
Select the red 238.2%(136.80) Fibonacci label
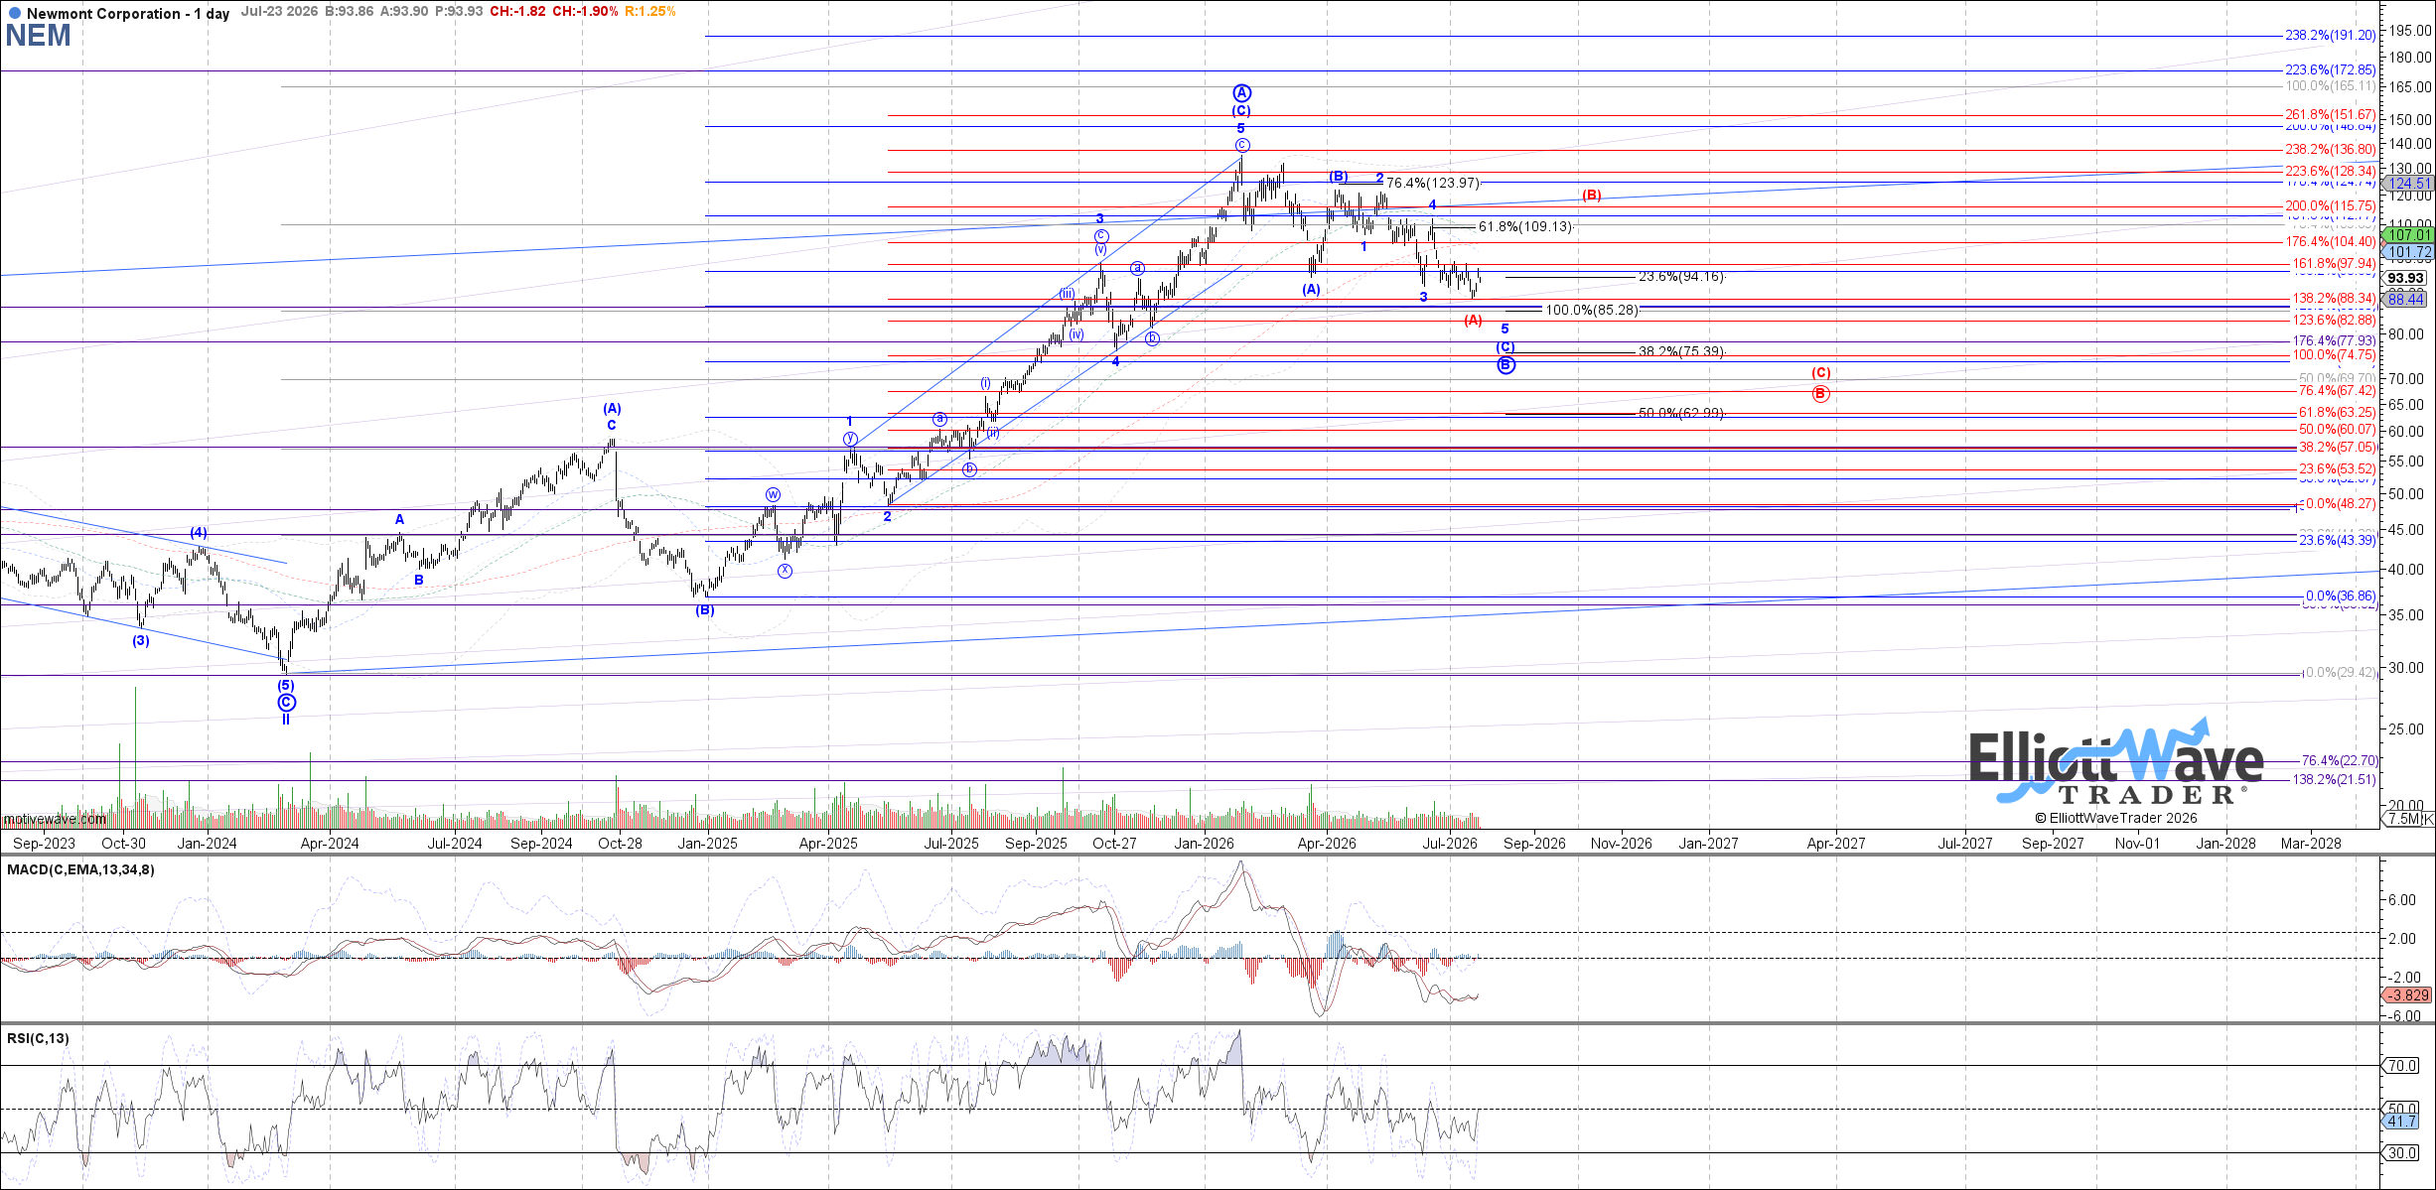click(x=2331, y=150)
